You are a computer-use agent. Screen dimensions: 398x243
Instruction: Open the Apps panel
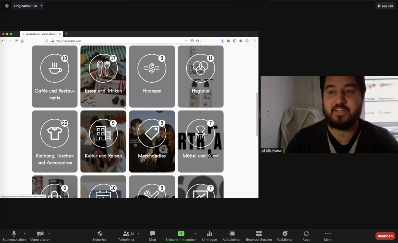click(x=306, y=236)
